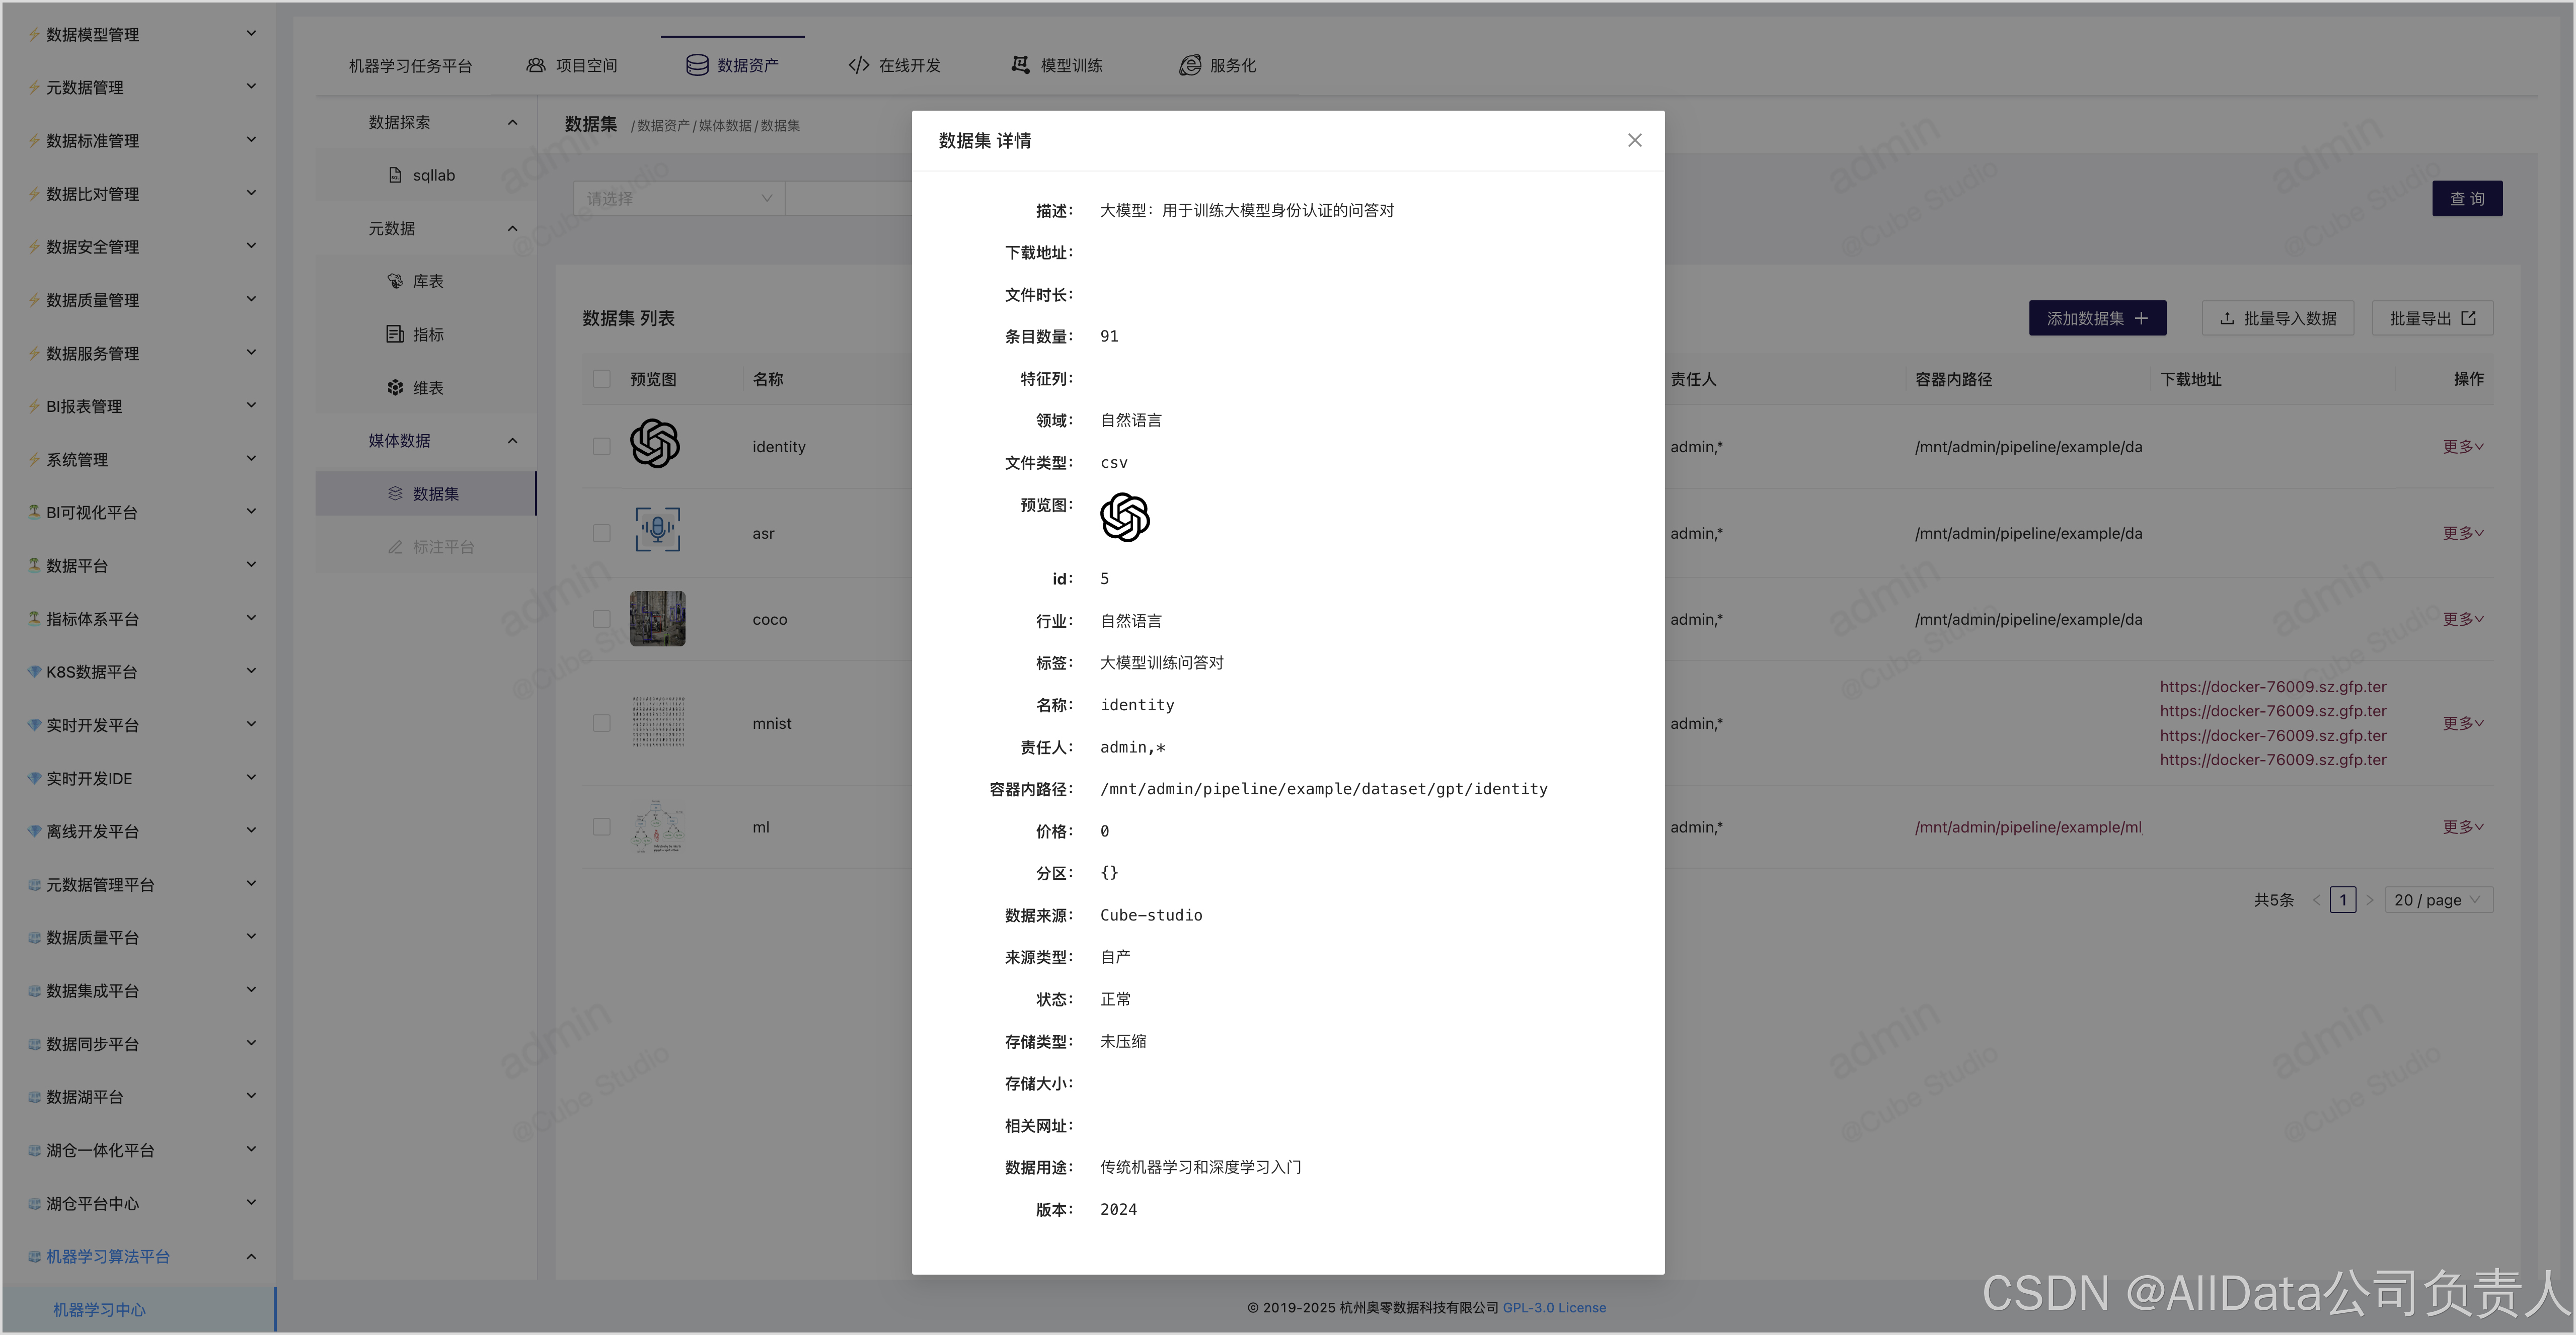
Task: Open the 20 / page size dropdown
Action: click(2438, 899)
